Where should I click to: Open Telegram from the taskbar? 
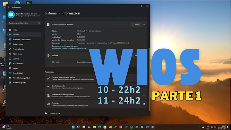pyautogui.click(x=137, y=127)
